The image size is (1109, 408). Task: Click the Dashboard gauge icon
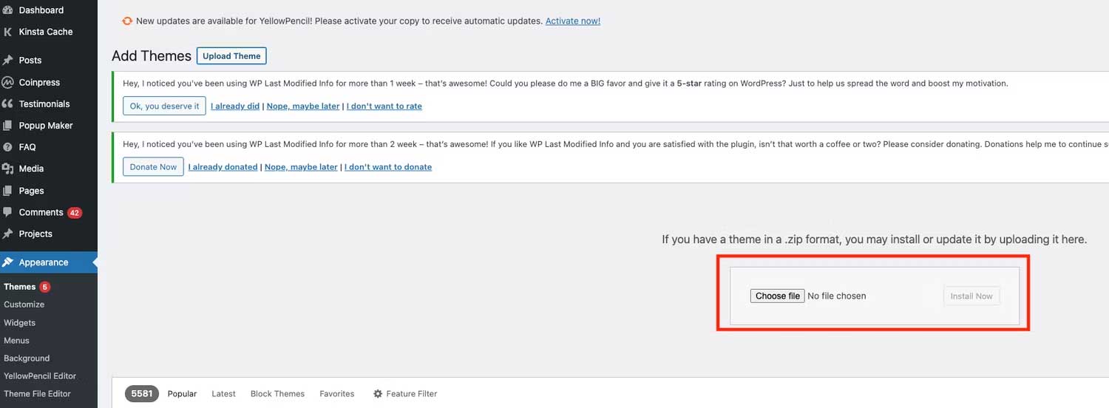[8, 10]
